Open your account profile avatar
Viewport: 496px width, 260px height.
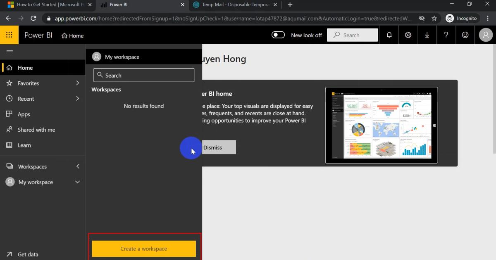pos(486,35)
